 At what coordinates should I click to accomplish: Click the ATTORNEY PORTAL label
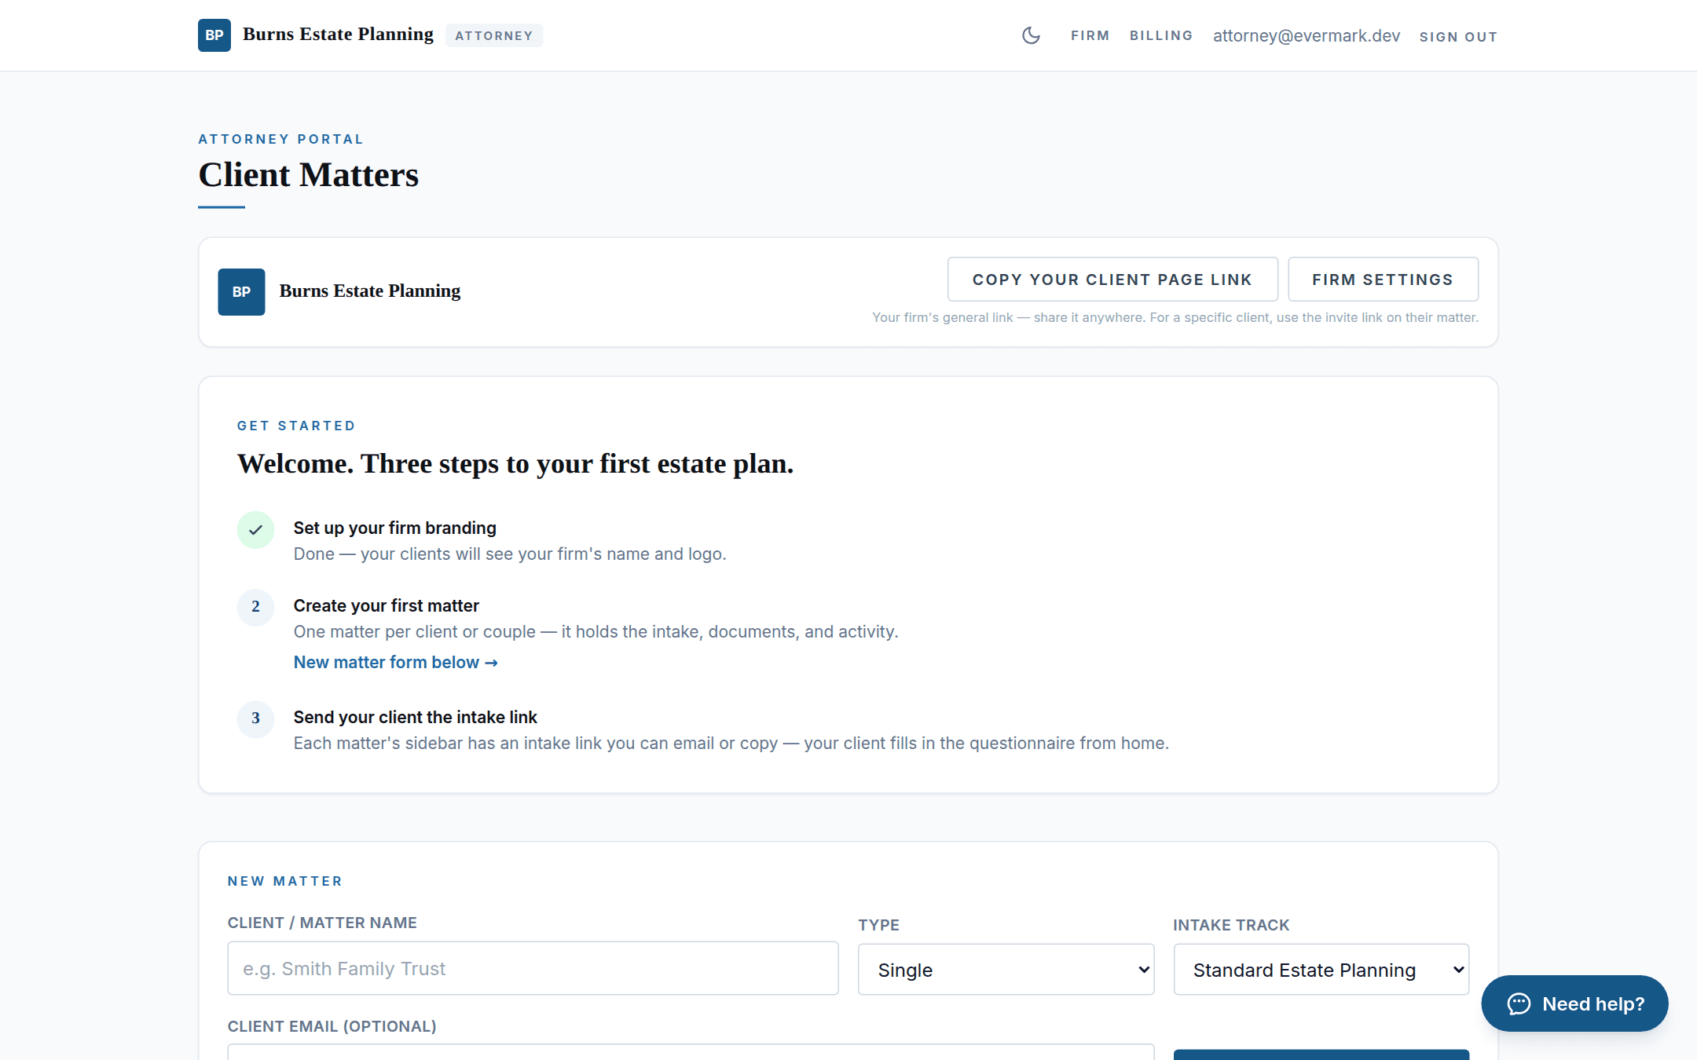[280, 139]
